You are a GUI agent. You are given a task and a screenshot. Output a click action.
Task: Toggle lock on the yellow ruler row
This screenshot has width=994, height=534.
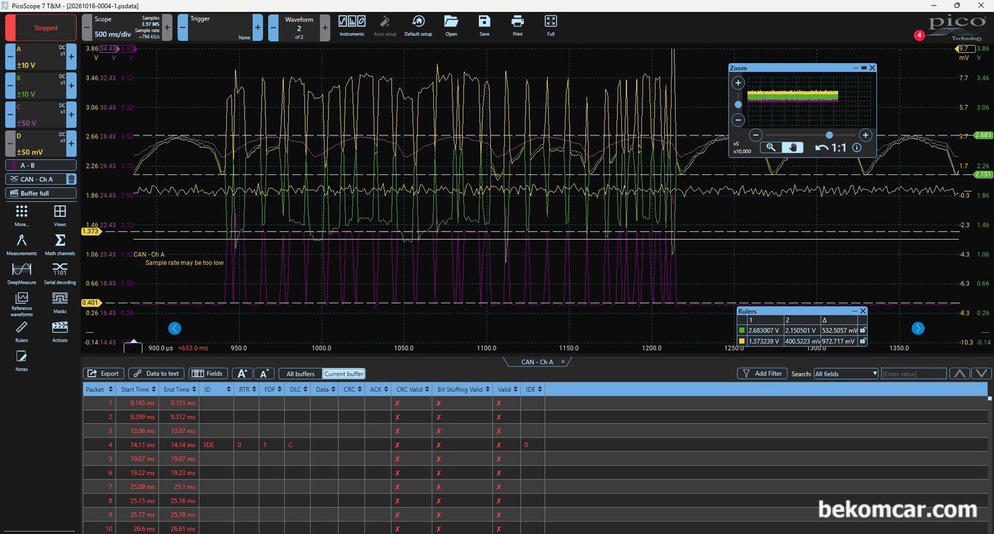(863, 341)
